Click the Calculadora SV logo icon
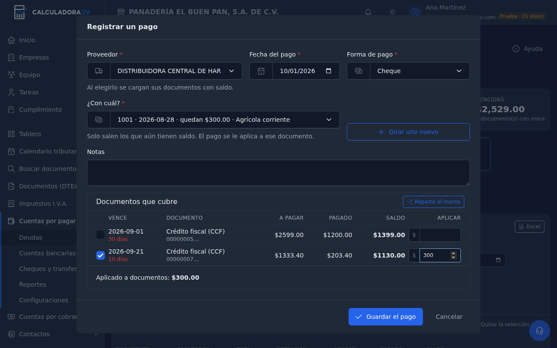The width and height of the screenshot is (557, 348). [x=20, y=12]
